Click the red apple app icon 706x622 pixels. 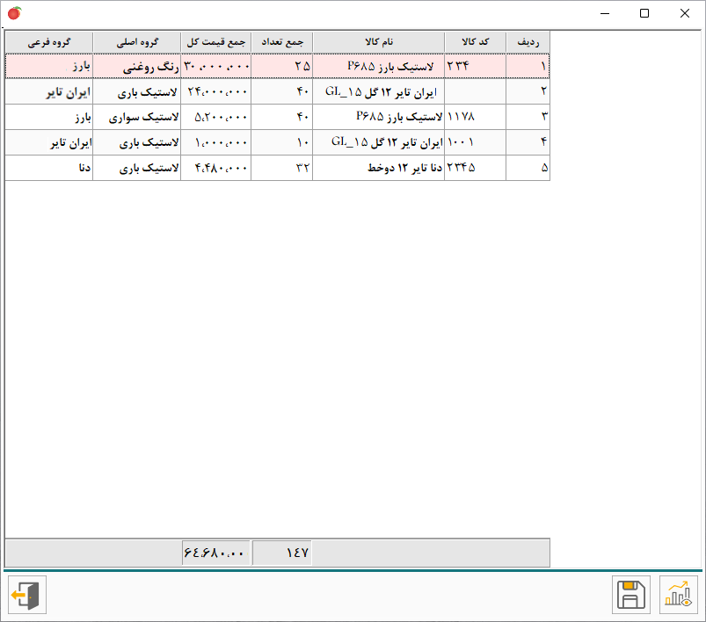[14, 13]
